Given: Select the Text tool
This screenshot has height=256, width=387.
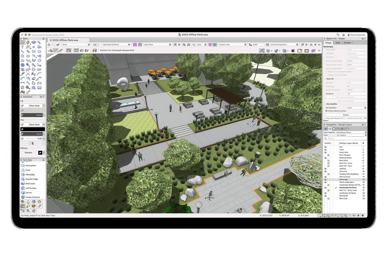Looking at the screenshot, I should (23, 47).
